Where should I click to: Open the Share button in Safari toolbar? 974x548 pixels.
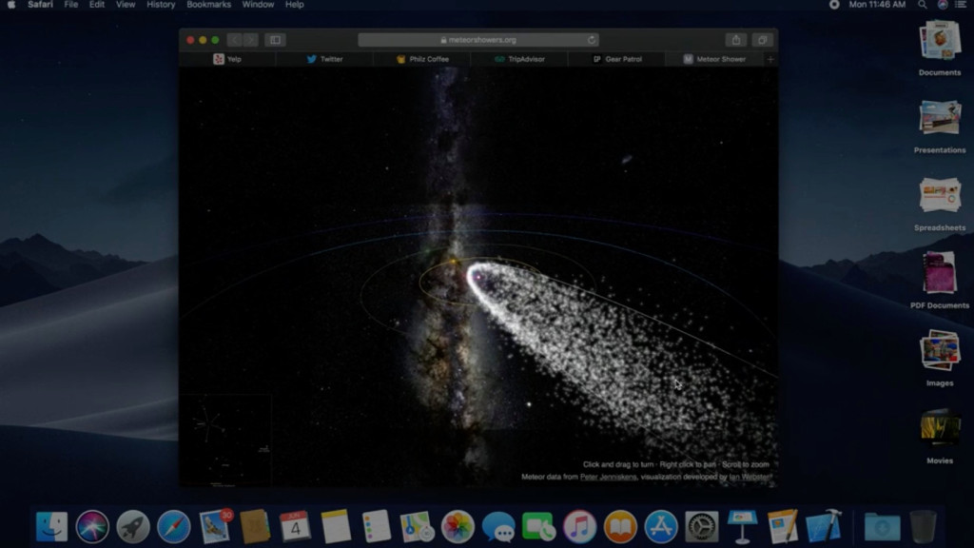click(x=736, y=40)
